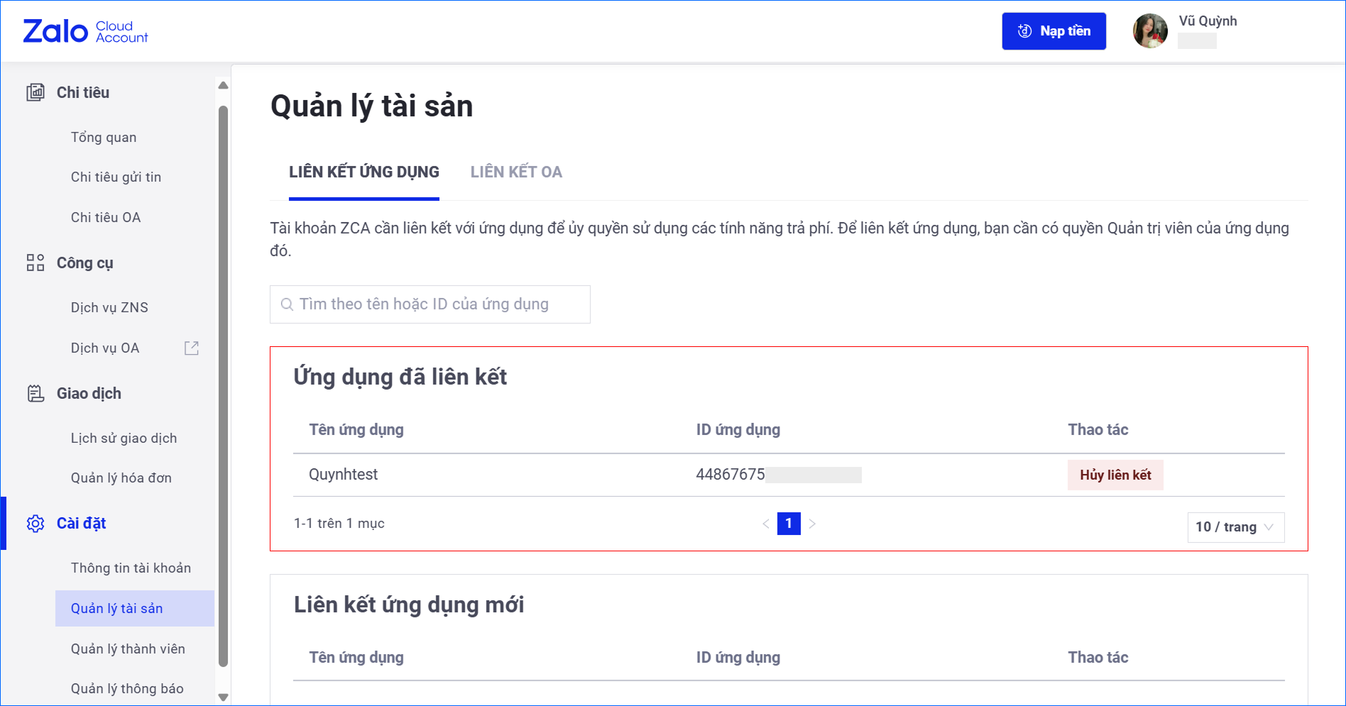This screenshot has height=706, width=1346.
Task: Open Lịch sử giao dịch in sidebar
Action: pos(124,438)
